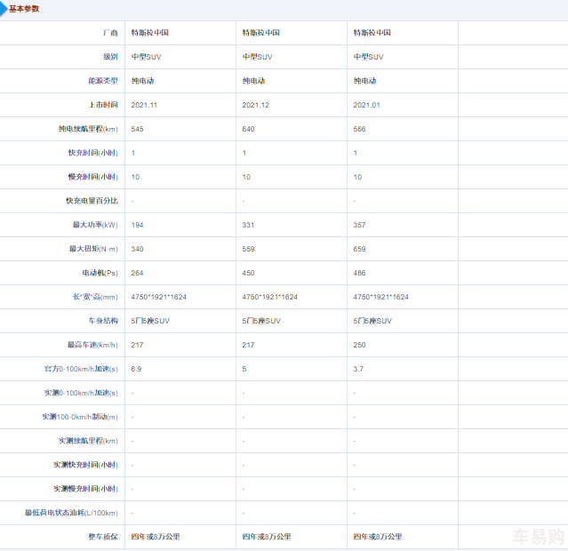568x551 pixels.
Task: Click the 快充时间(小时) row label
Action: click(x=93, y=153)
